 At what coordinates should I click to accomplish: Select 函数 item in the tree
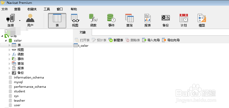click(x=21, y=54)
